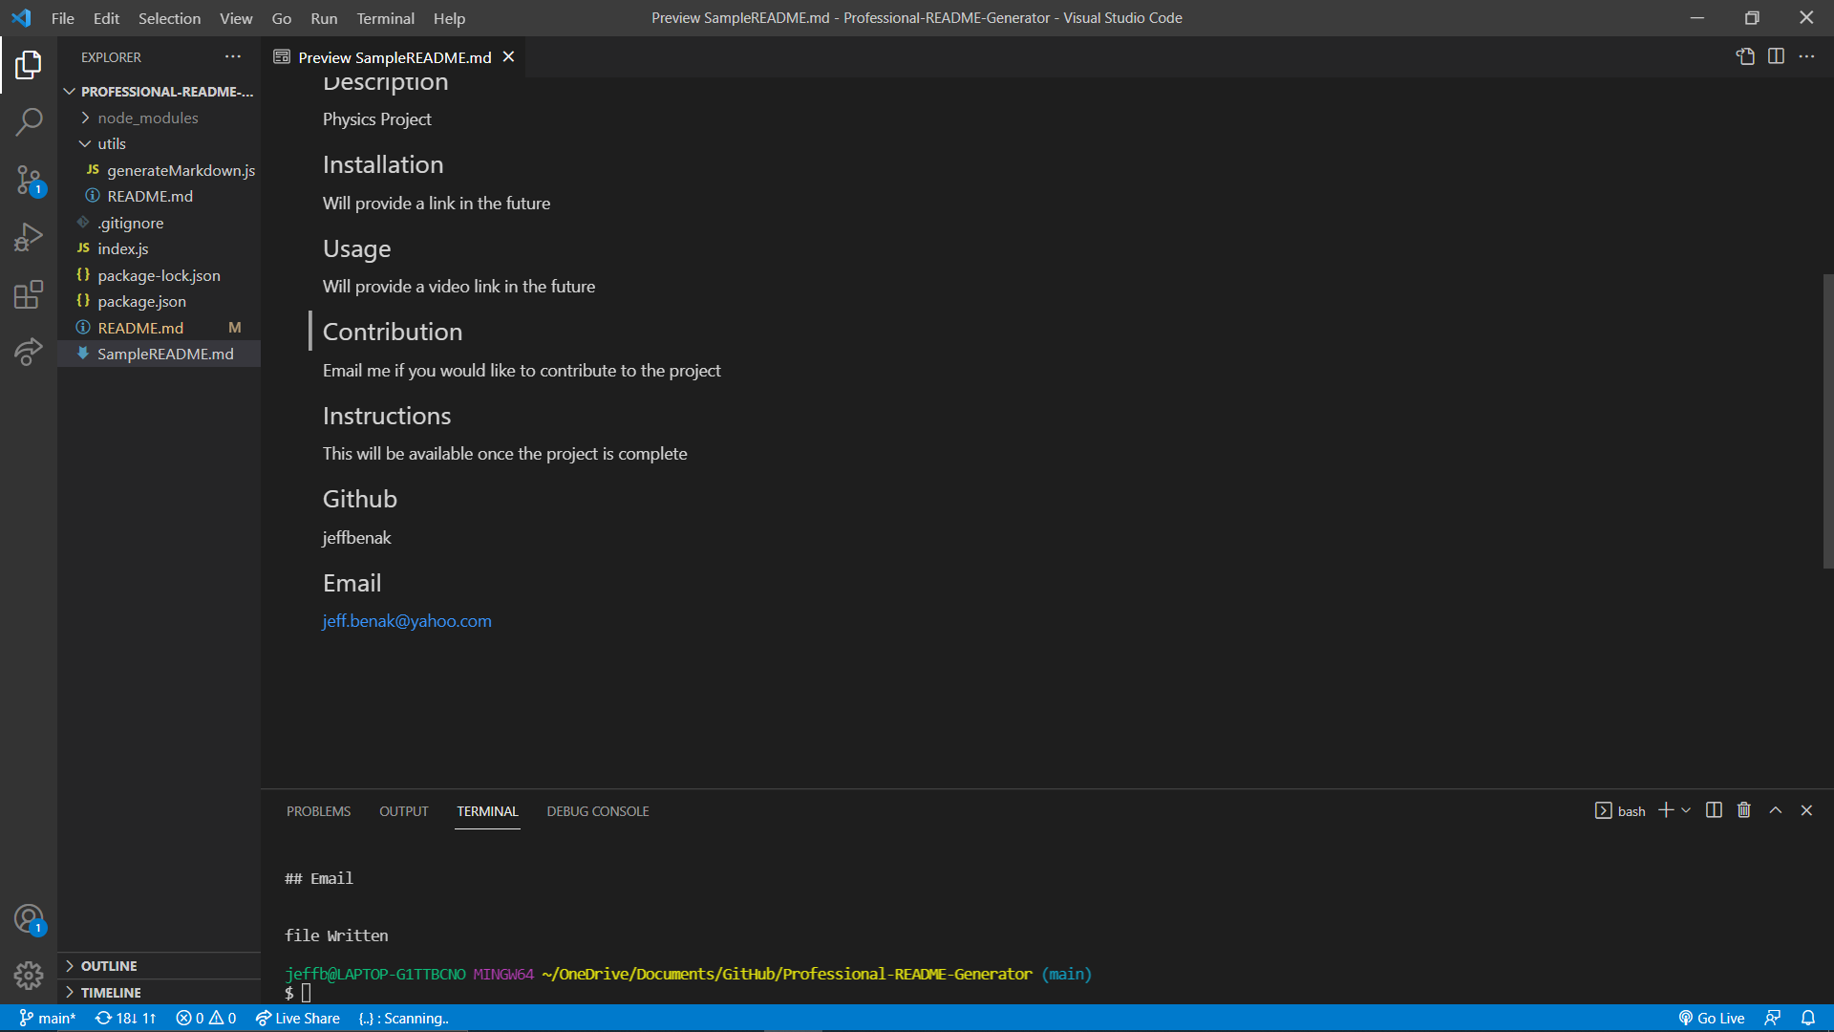Image resolution: width=1834 pixels, height=1032 pixels.
Task: Maximize the panel with the chevron toggle
Action: 1775,809
